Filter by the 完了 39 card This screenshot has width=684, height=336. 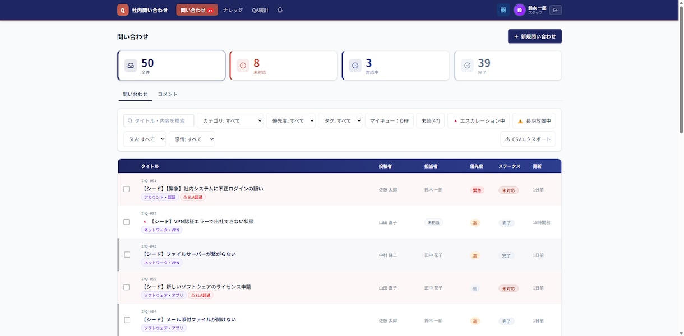coord(508,66)
